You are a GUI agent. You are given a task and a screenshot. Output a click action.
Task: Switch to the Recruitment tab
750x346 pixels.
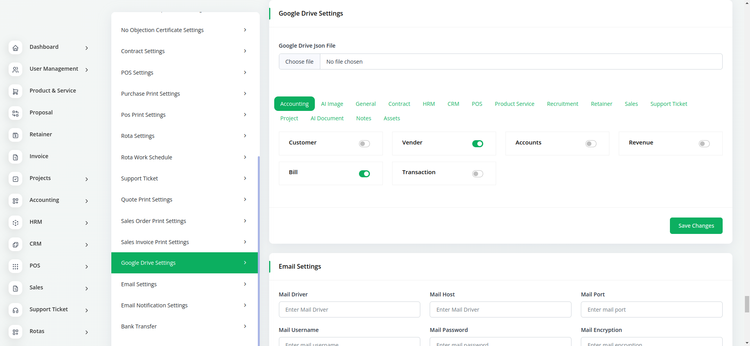tap(562, 104)
